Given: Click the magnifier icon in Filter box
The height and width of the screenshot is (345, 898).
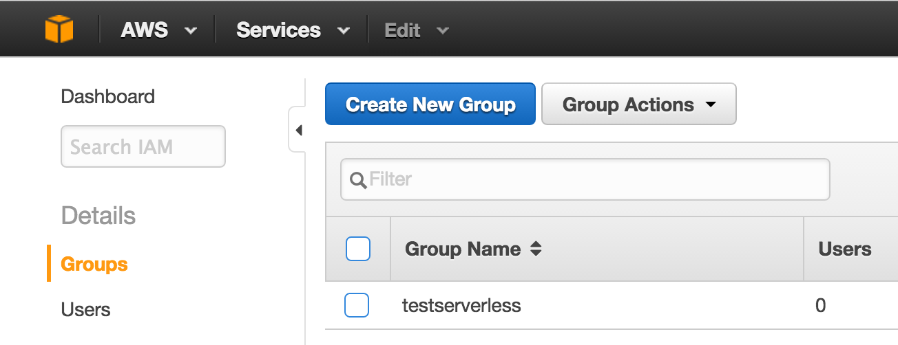Looking at the screenshot, I should (x=357, y=180).
